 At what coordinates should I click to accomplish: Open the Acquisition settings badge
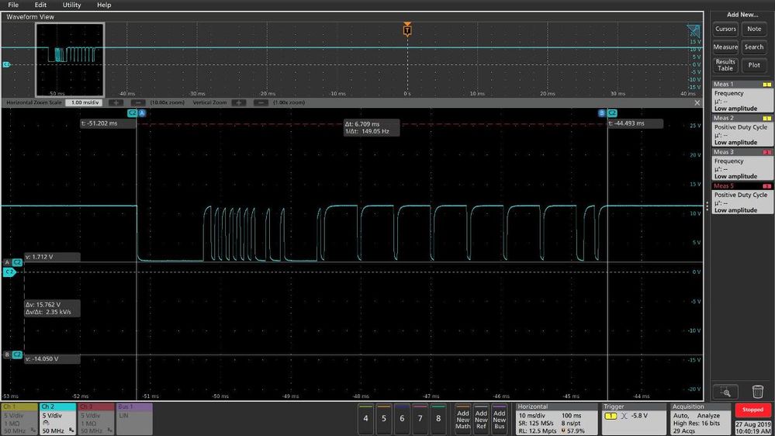point(701,419)
